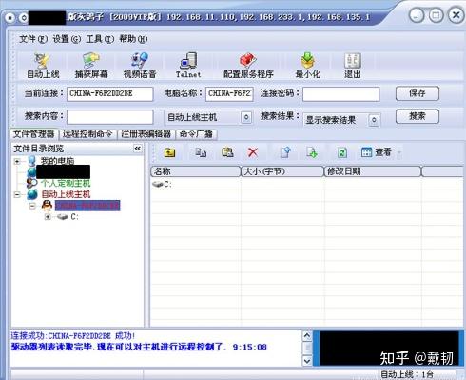Select the C: drive in file list
This screenshot has height=380, width=466.
tap(162, 184)
